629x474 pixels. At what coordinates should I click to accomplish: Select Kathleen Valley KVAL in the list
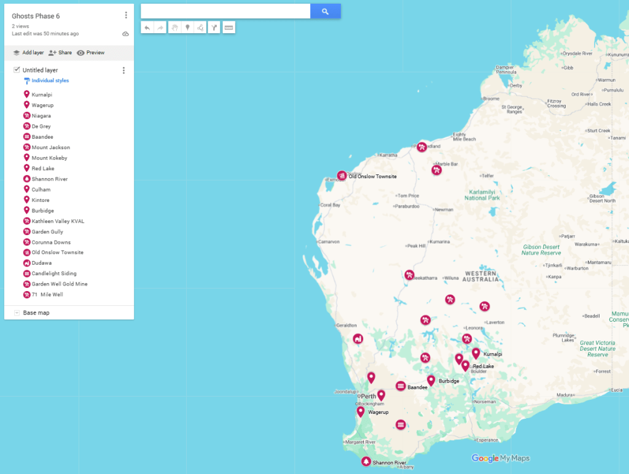point(58,221)
